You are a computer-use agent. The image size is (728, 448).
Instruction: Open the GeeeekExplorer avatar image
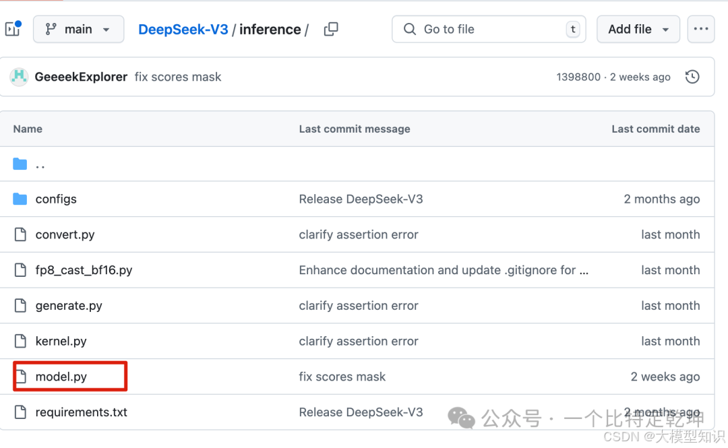(x=19, y=77)
